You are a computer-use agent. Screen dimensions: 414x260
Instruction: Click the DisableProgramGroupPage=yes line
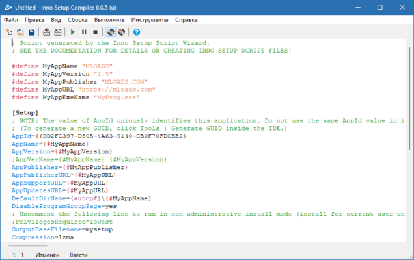click(x=64, y=206)
